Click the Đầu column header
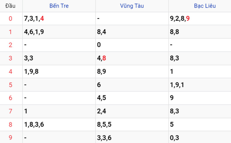This screenshot has height=143, width=231. click(10, 6)
